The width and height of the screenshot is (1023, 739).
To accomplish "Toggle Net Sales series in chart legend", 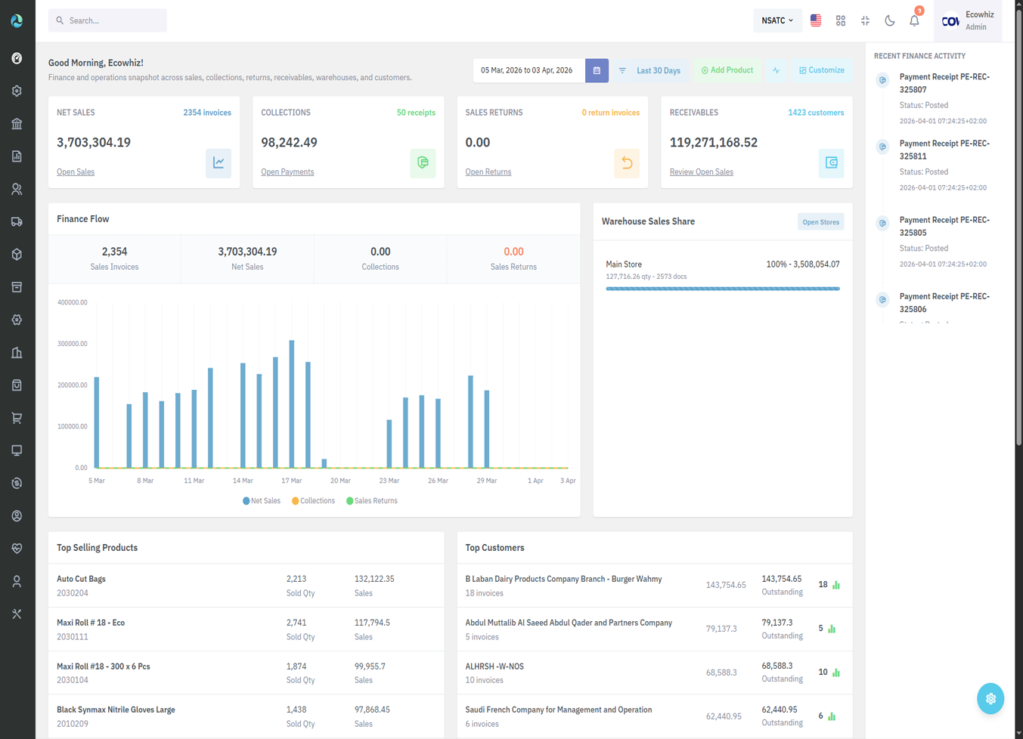I will pyautogui.click(x=262, y=501).
